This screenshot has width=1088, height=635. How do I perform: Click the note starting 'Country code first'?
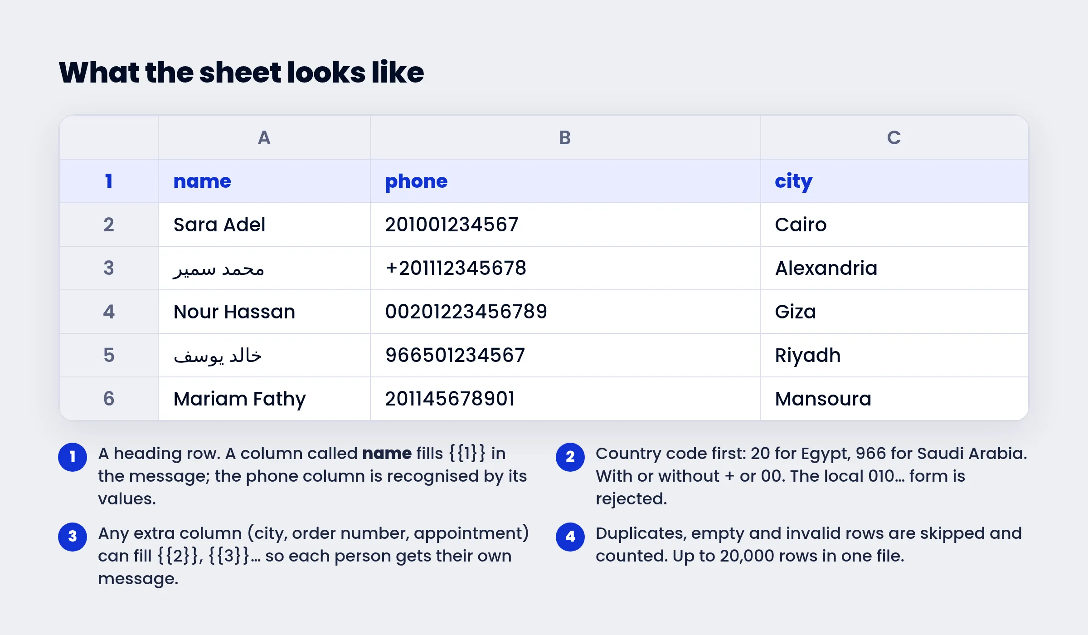[811, 476]
